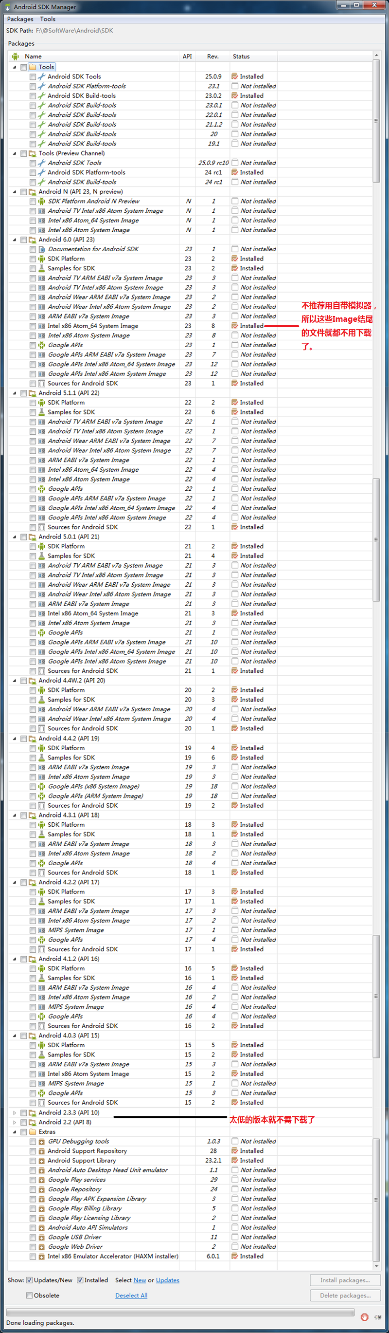Screen dimensions: 389x1333
Task: Click Documentation for Android SDK icon
Action: coord(42,249)
